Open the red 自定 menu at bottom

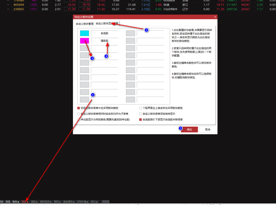25,202
